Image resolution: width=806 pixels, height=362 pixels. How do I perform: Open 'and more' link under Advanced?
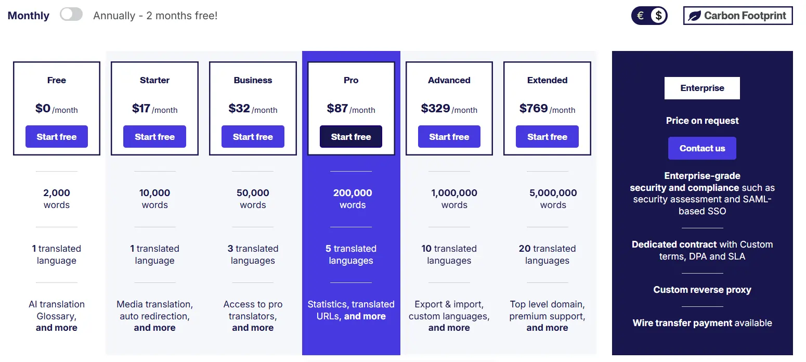449,328
